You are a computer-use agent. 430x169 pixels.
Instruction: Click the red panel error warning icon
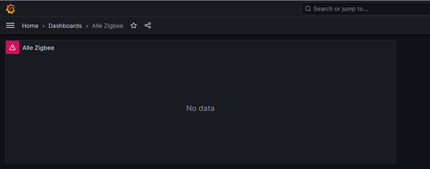(x=12, y=48)
